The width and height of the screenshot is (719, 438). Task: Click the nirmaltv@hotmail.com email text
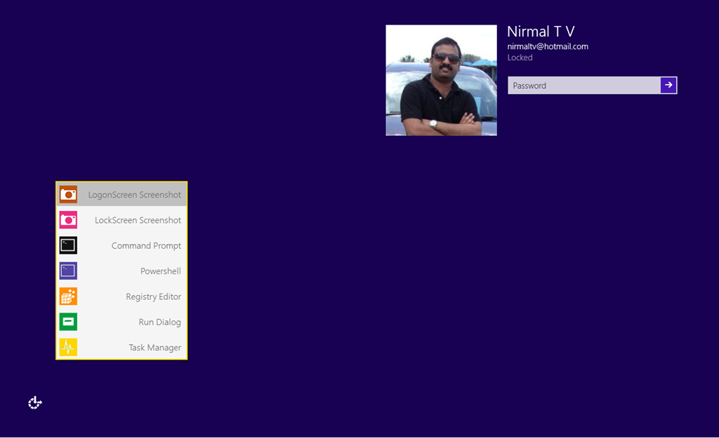point(548,46)
